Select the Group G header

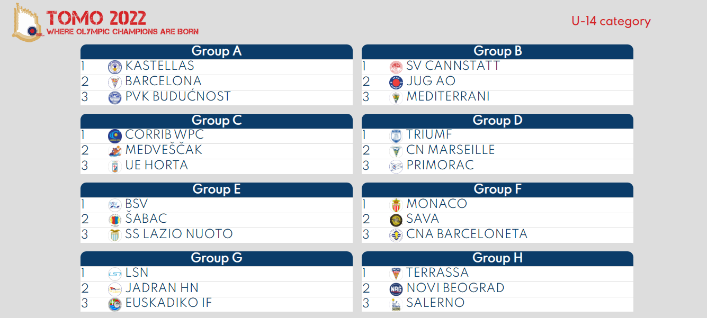pos(216,258)
